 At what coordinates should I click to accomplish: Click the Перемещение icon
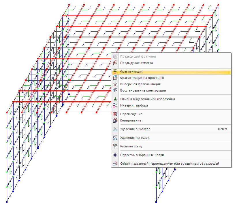115,114
